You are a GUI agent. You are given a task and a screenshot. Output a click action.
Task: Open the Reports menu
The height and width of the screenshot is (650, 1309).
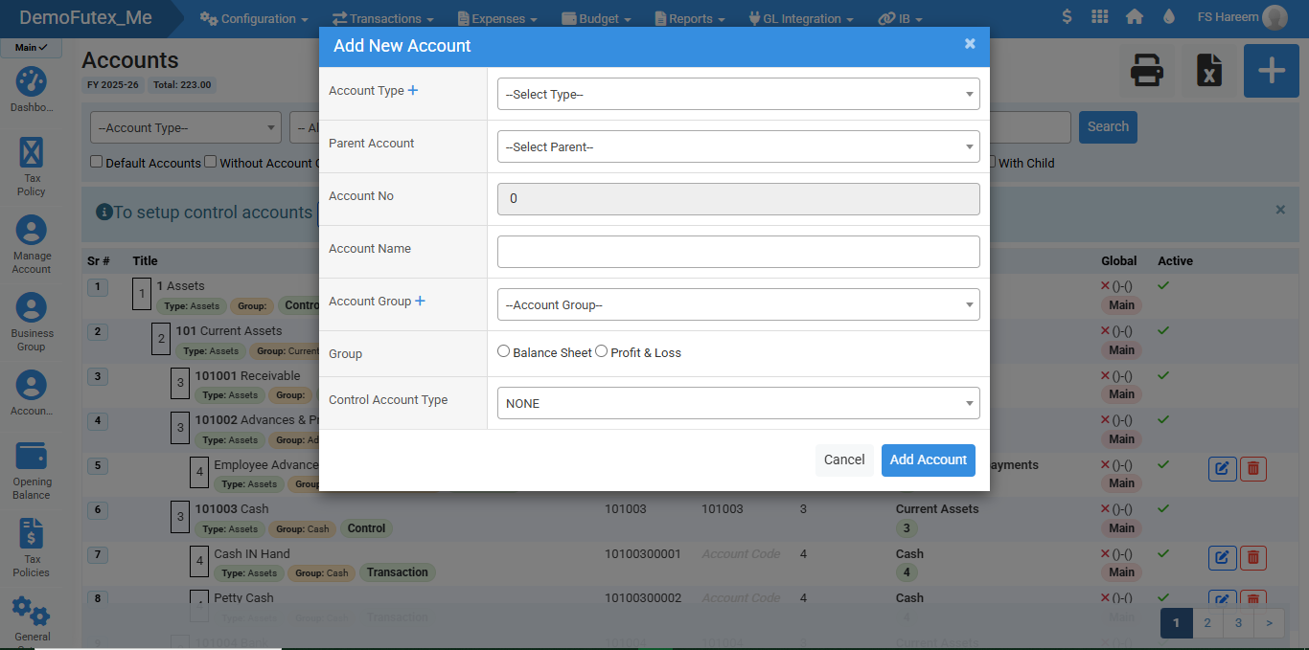pos(689,18)
